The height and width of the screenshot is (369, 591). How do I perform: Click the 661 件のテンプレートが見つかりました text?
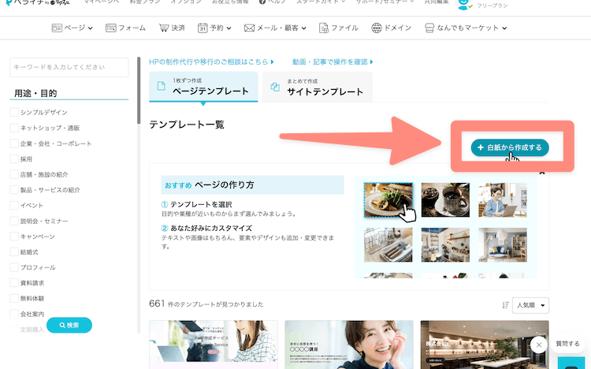(x=206, y=304)
